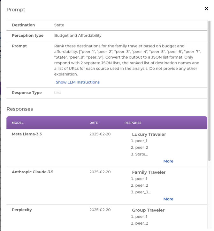
Task: Click the Budget and Affordability perception value
Action: pos(78,36)
